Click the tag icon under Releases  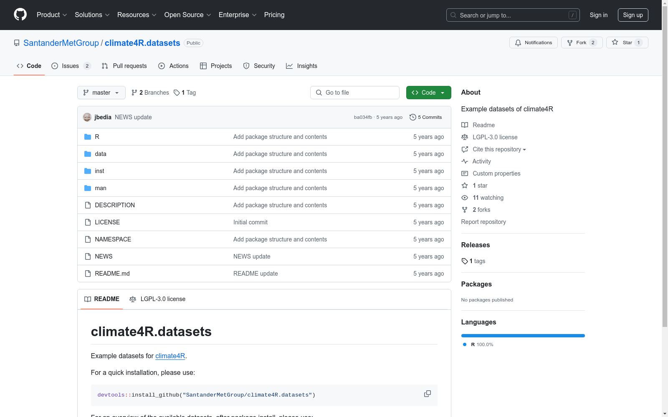click(x=465, y=261)
